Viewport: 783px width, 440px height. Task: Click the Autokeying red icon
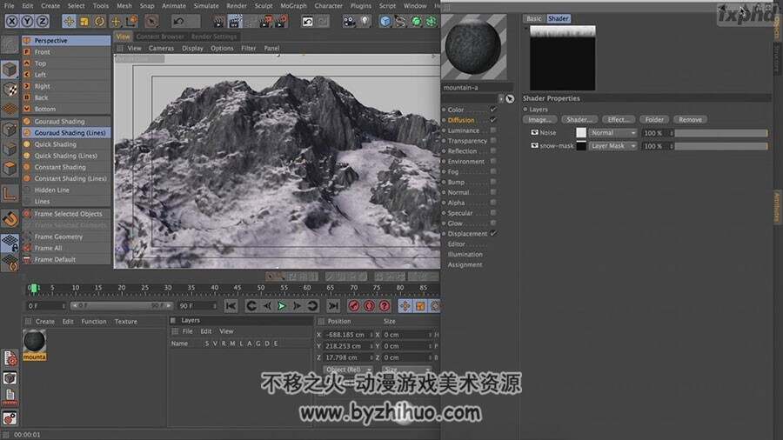(x=369, y=306)
